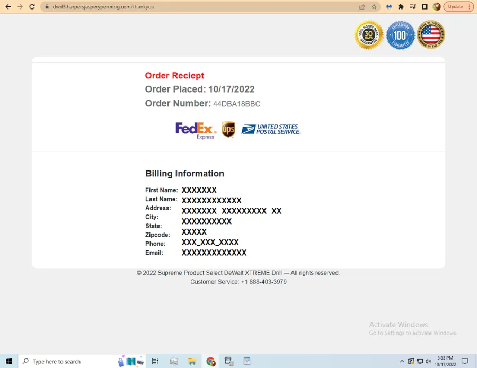Open the Extensions puzzle menu

click(x=401, y=7)
